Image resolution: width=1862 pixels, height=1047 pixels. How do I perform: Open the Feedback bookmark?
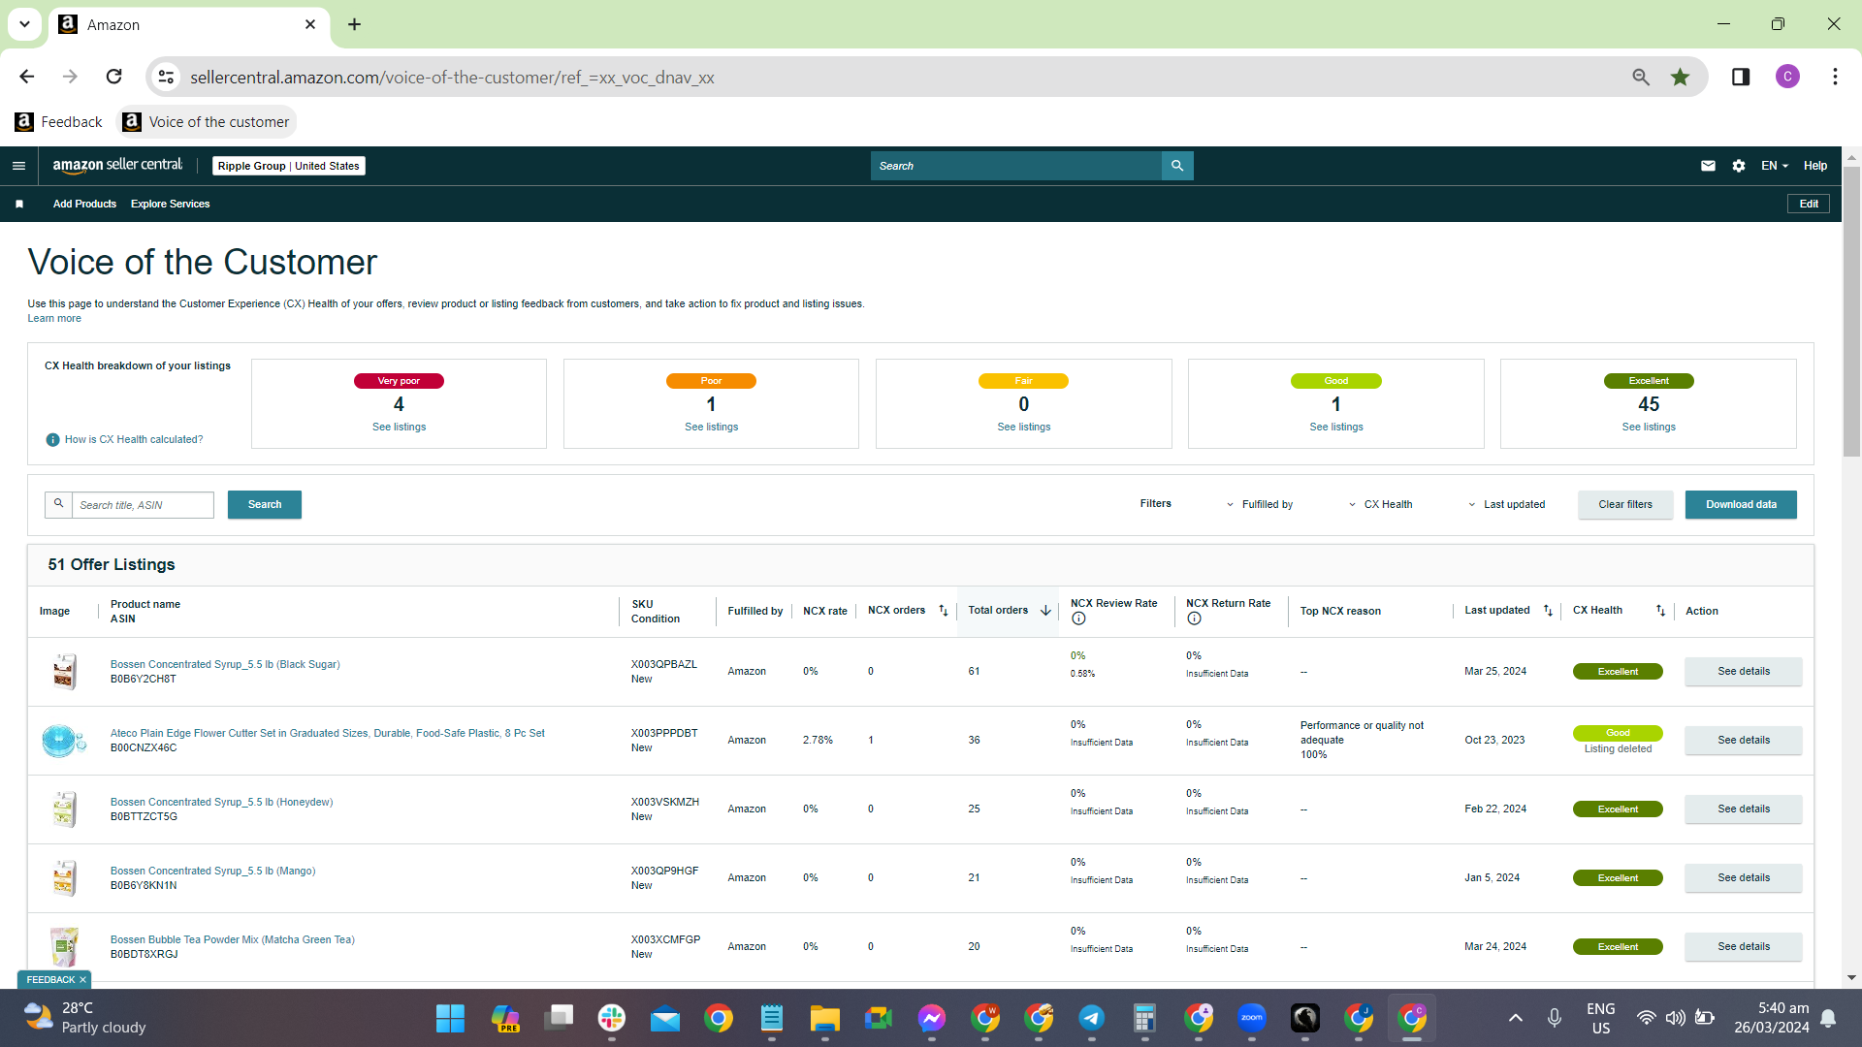click(x=59, y=122)
